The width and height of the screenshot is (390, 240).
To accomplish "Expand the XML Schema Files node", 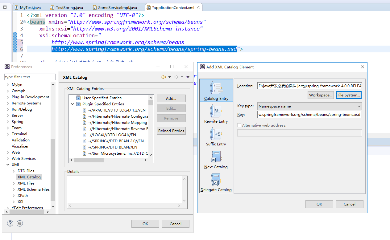I will tap(14, 189).
